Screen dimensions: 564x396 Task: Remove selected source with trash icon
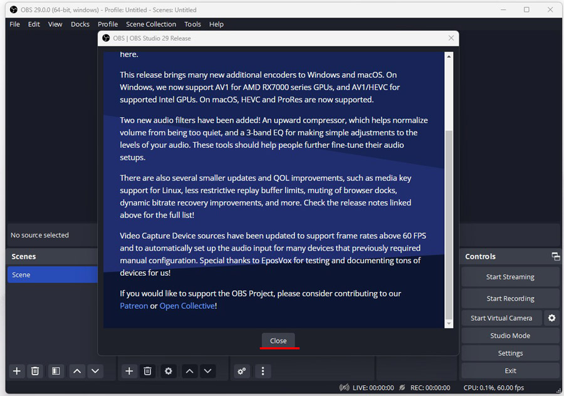point(147,371)
